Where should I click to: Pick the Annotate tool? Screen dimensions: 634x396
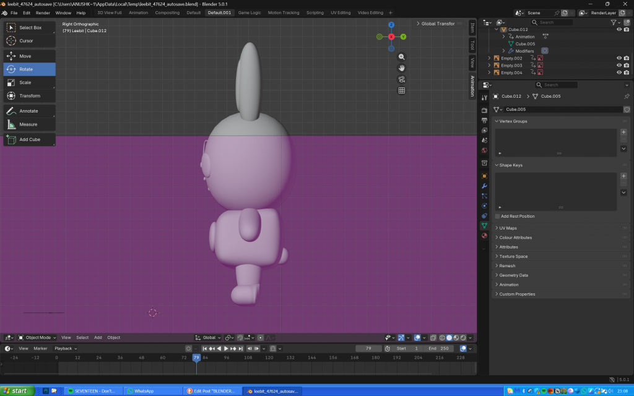(x=29, y=111)
